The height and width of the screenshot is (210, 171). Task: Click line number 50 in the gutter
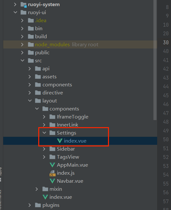[x=166, y=140]
